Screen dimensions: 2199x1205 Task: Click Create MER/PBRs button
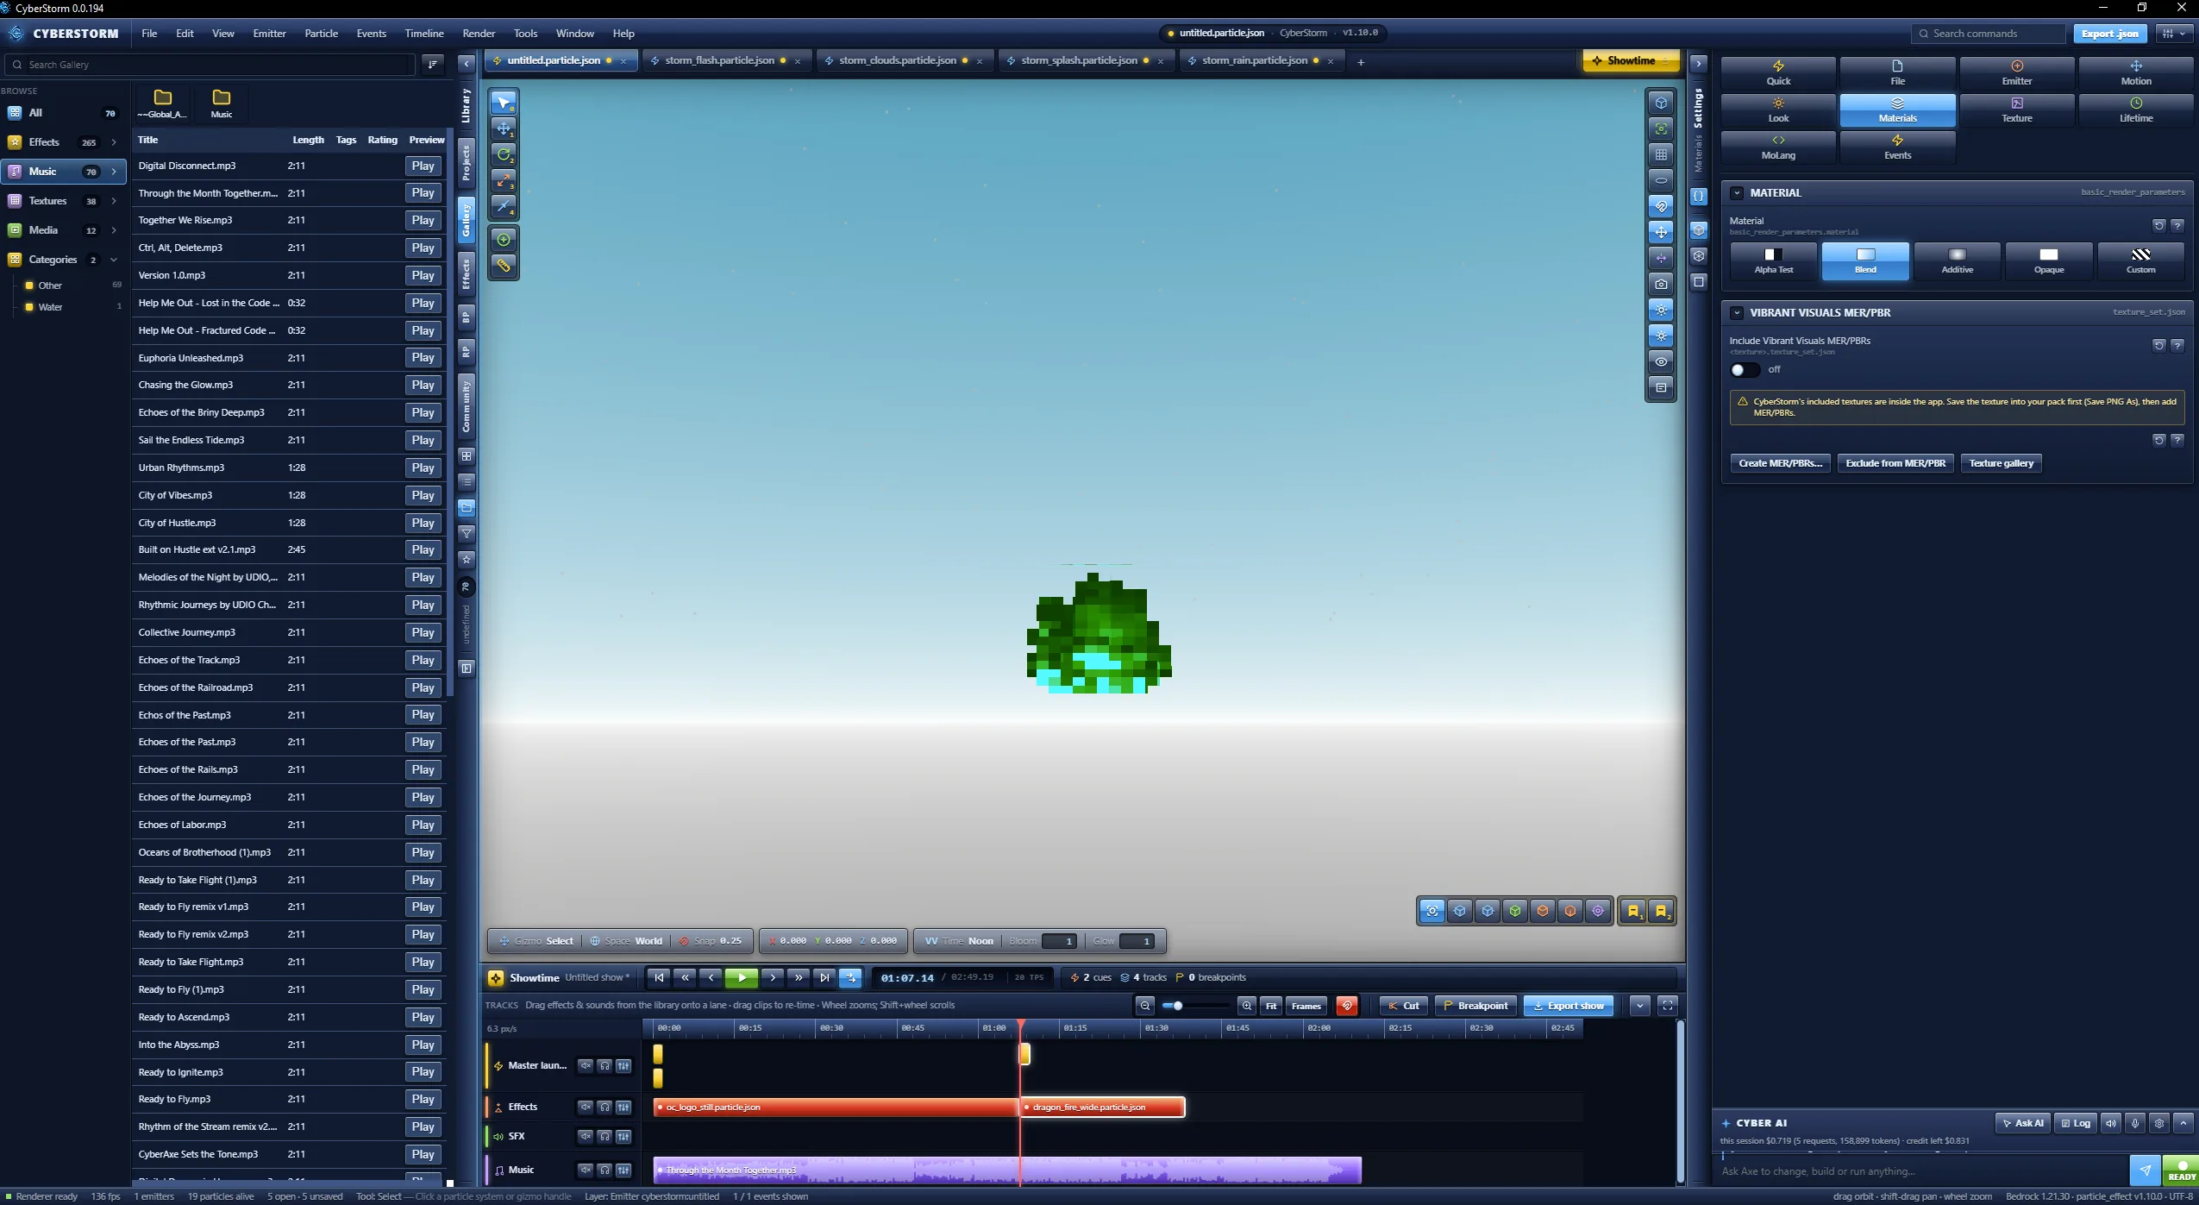coord(1780,463)
